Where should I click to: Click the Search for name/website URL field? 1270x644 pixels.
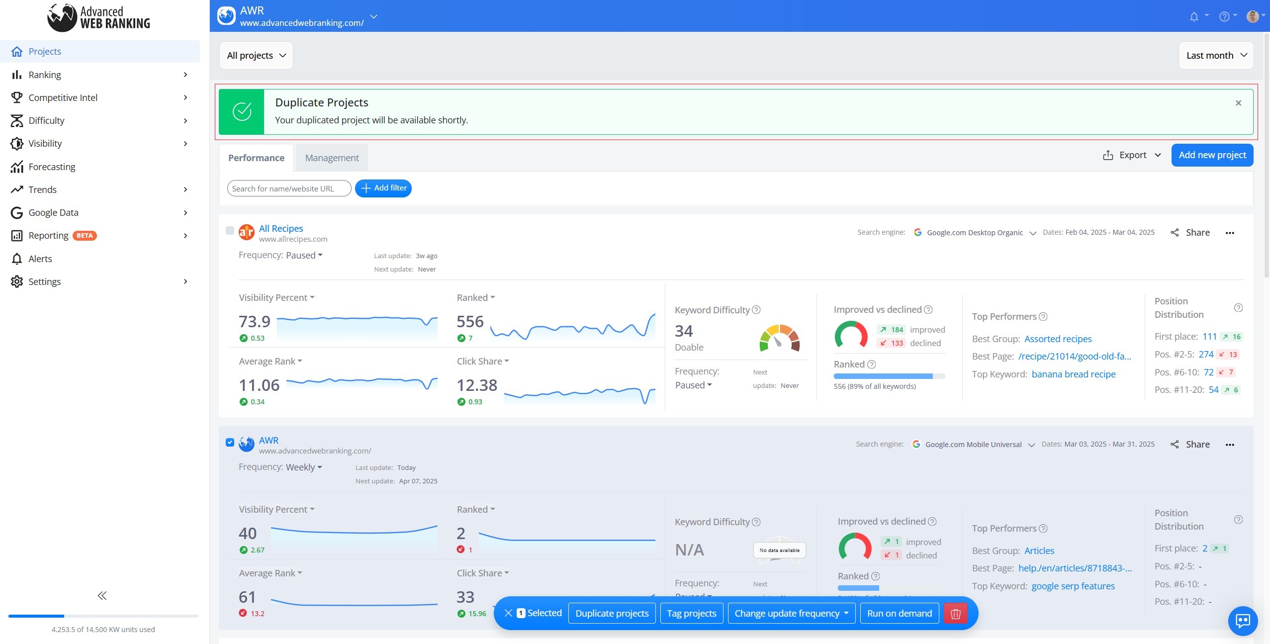coord(289,188)
